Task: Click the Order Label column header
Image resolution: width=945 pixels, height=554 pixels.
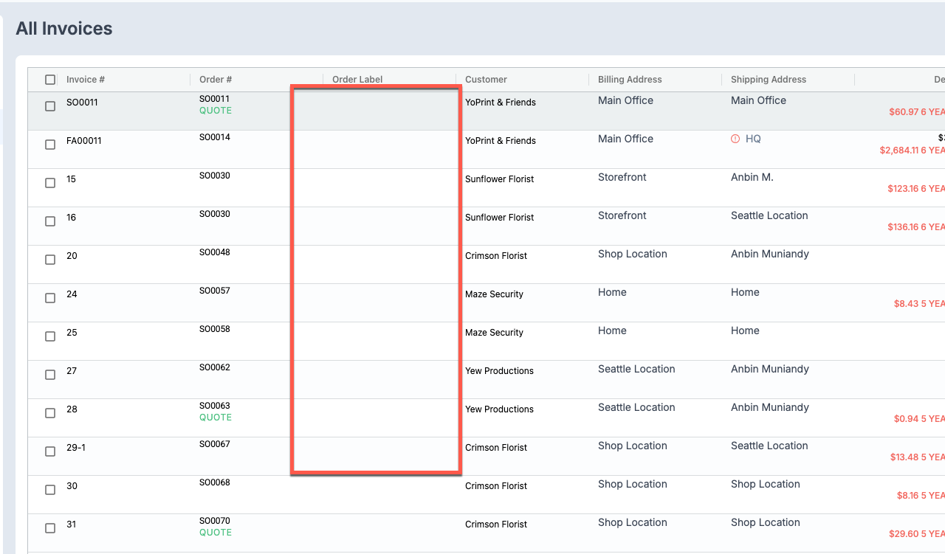Action: click(357, 80)
